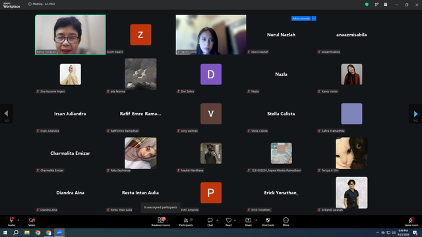Open the More options menu
Viewport: 422px width, 237px height.
coord(286,222)
